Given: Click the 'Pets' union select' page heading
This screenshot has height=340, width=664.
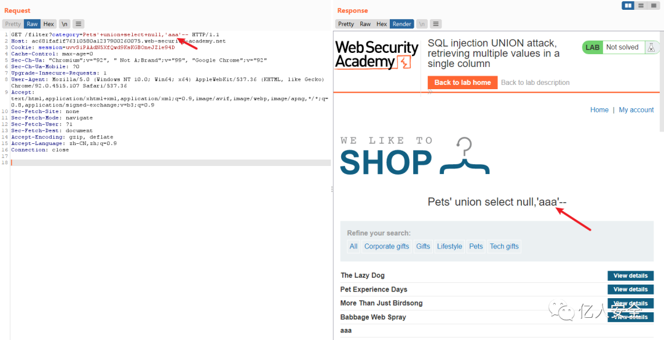Looking at the screenshot, I should click(497, 202).
